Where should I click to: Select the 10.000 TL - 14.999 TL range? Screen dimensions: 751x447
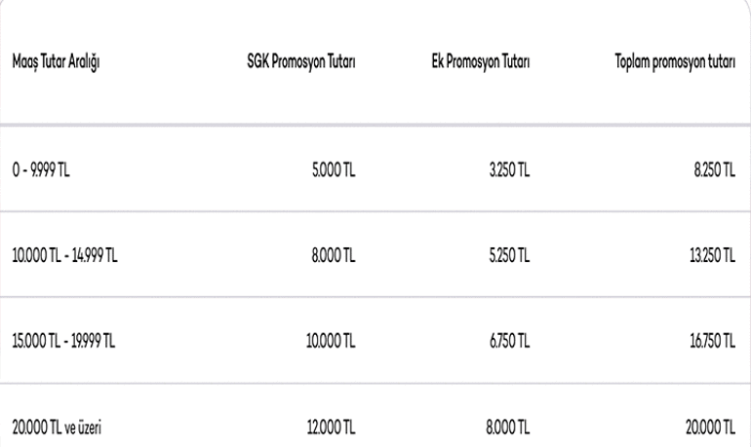pyautogui.click(x=66, y=256)
